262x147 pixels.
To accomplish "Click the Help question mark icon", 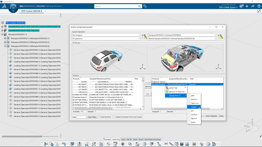I will 259,6.
